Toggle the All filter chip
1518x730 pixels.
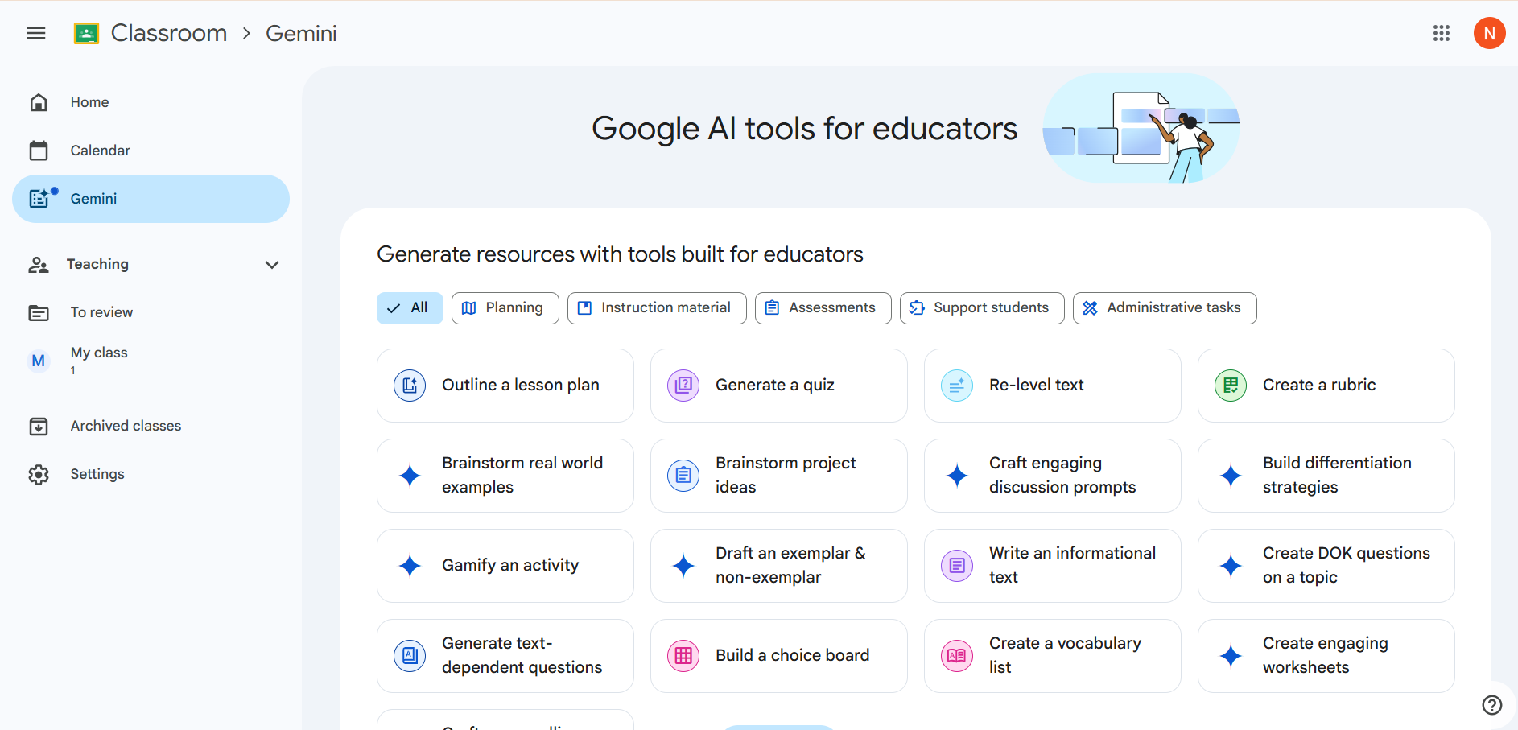point(410,308)
